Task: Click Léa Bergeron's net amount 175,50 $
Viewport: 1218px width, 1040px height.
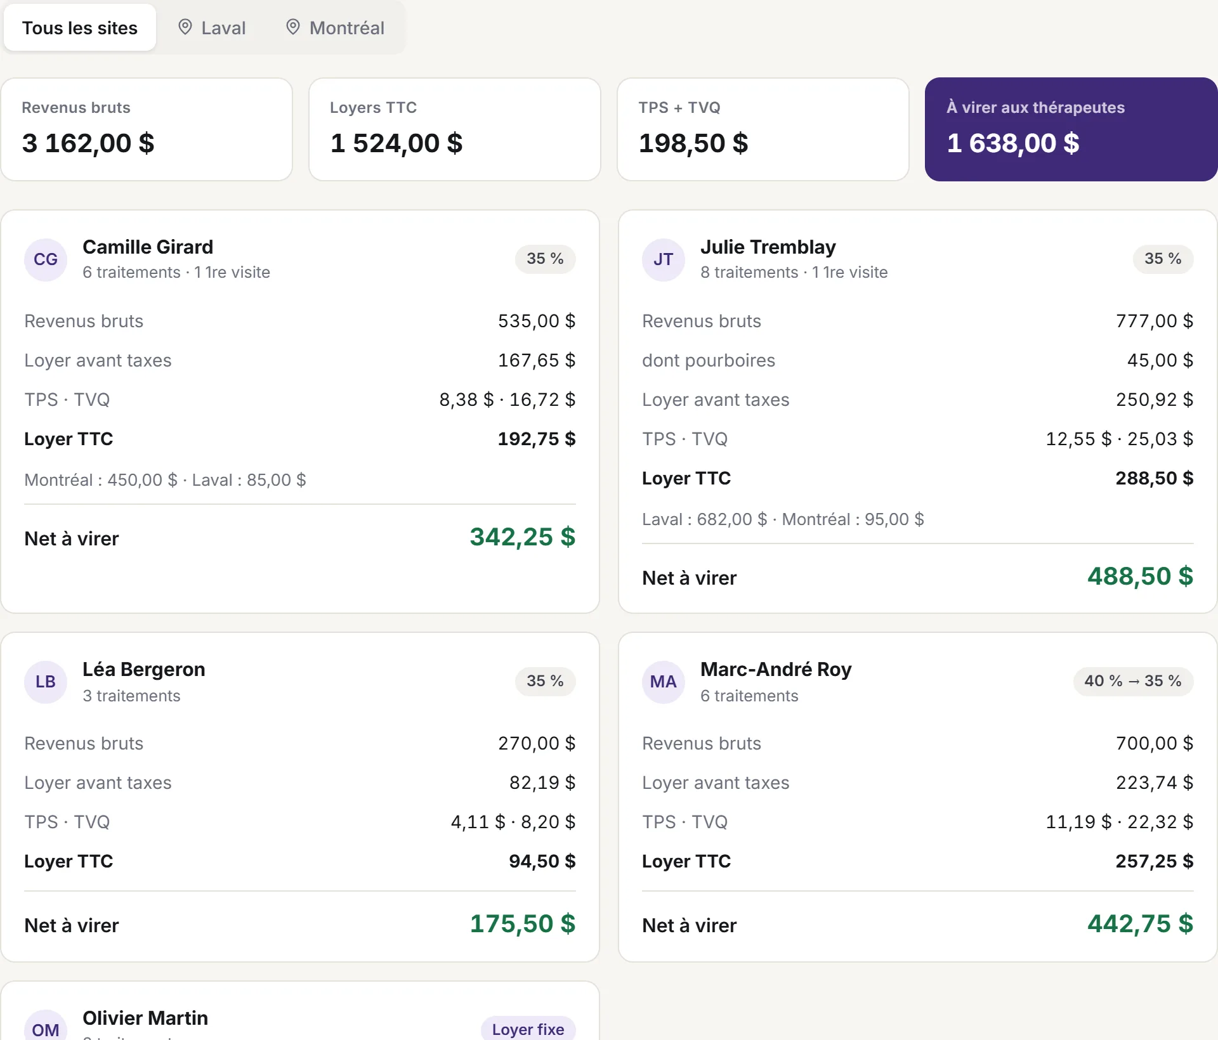Action: [523, 924]
